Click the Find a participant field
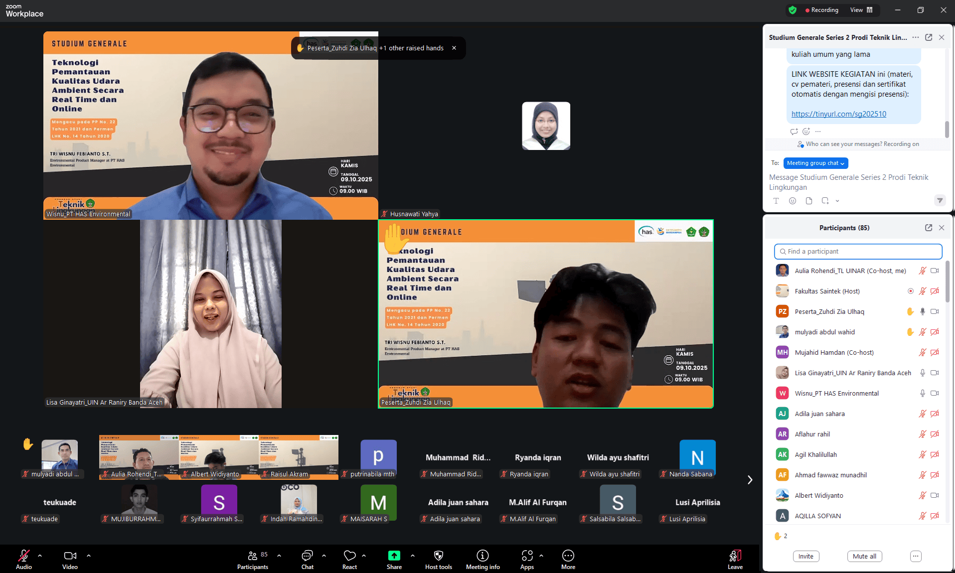Image resolution: width=955 pixels, height=573 pixels. point(858,252)
